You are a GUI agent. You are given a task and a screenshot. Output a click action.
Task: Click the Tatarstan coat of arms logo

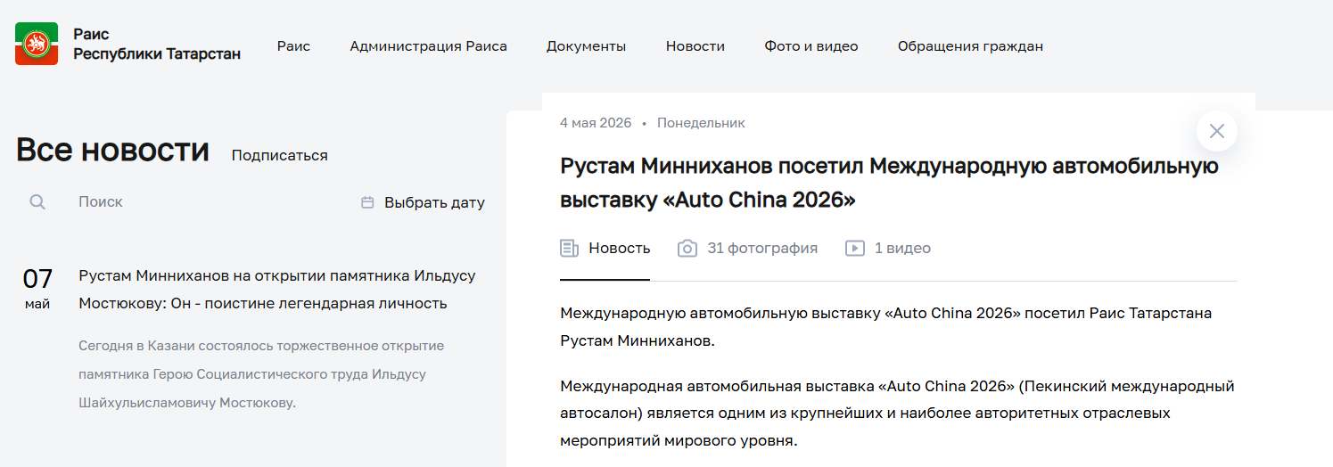pyautogui.click(x=37, y=44)
